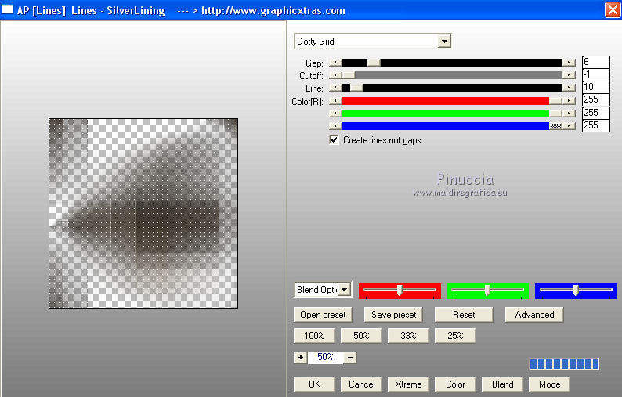Open the Blend Options dropdown
The width and height of the screenshot is (622, 397).
coord(345,290)
